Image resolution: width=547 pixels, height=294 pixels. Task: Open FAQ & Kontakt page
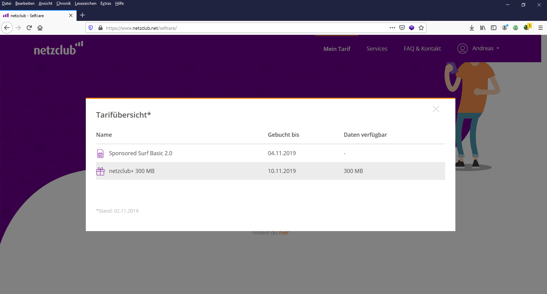[x=422, y=49]
